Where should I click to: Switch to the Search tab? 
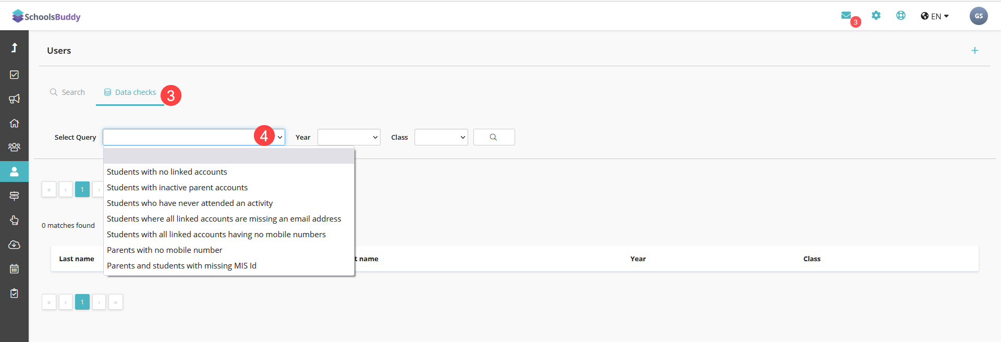coord(67,92)
